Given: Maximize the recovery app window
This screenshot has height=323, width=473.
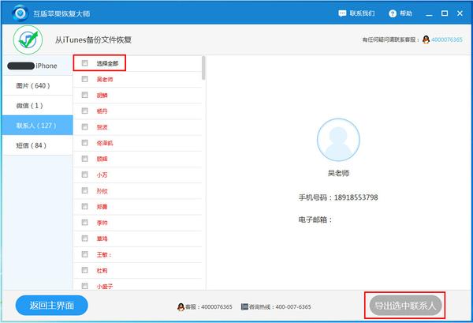Looking at the screenshot, I should (x=445, y=13).
